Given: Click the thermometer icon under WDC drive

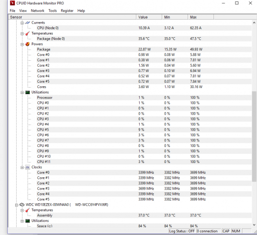Looking at the screenshot, I should coord(27,210).
